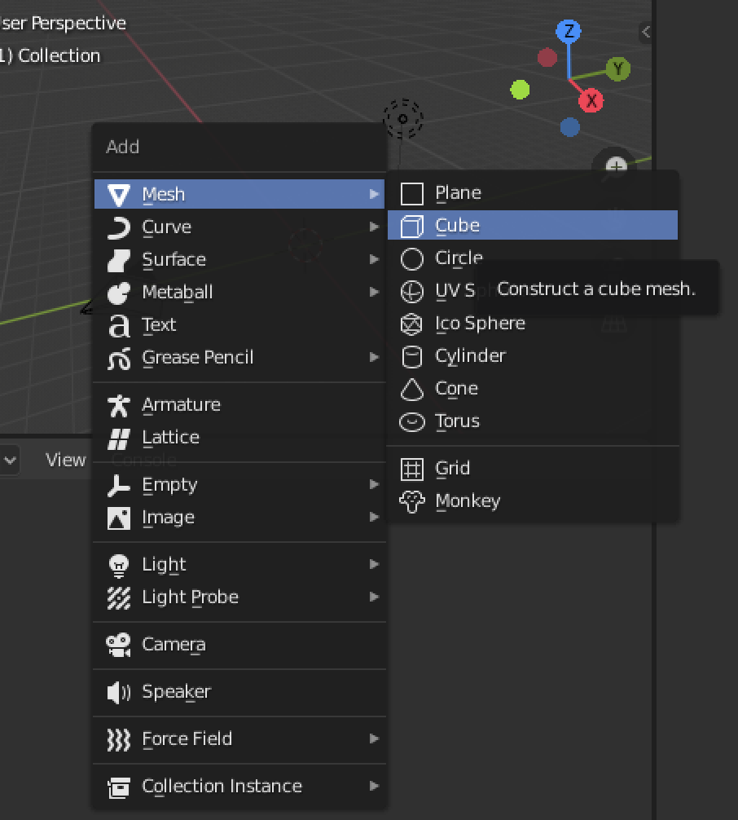Select the Grid label in submenu

pyautogui.click(x=453, y=468)
